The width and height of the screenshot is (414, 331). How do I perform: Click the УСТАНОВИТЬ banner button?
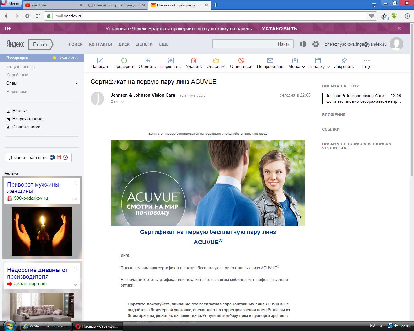pos(279,29)
